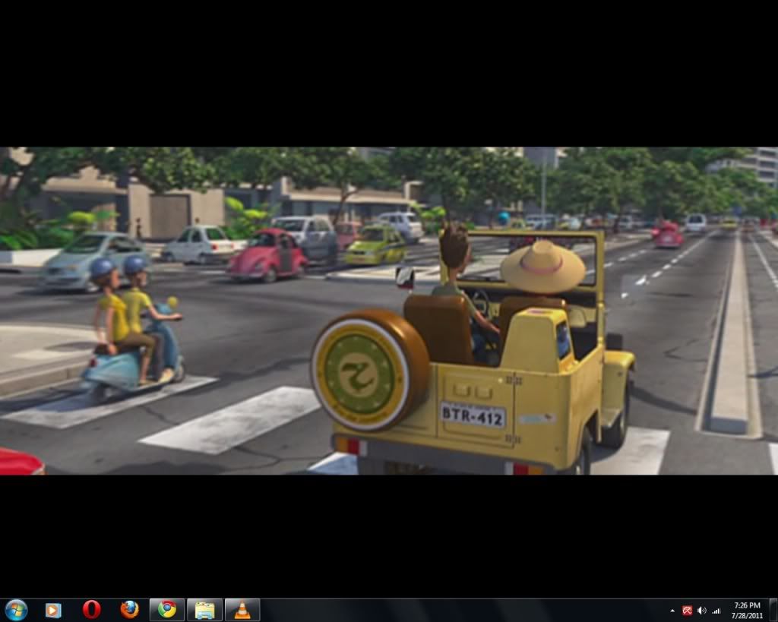The width and height of the screenshot is (778, 622).
Task: Launch Windows Media Player from taskbar
Action: tap(53, 610)
